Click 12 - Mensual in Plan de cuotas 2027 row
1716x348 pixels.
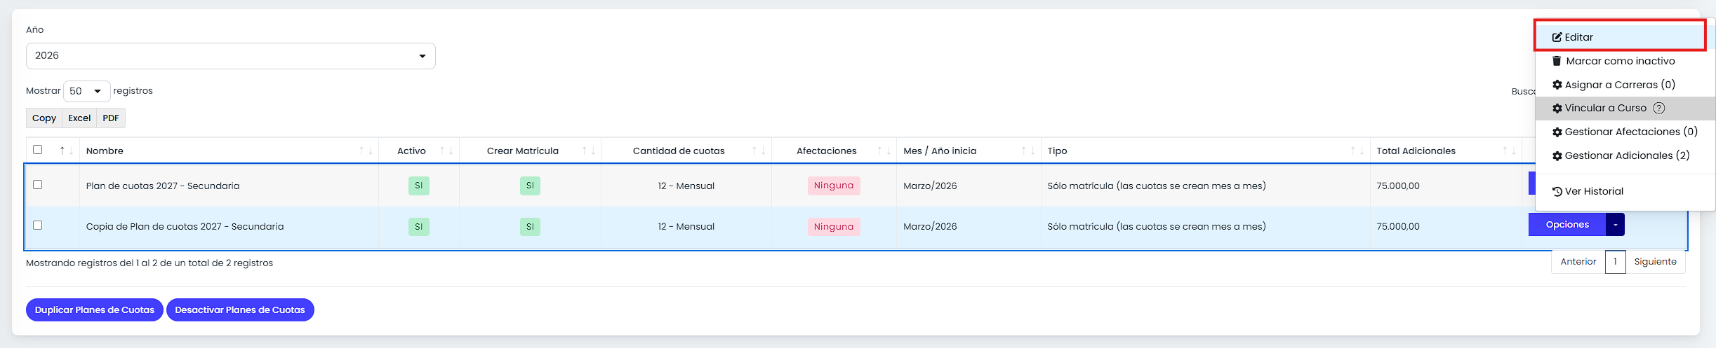686,186
